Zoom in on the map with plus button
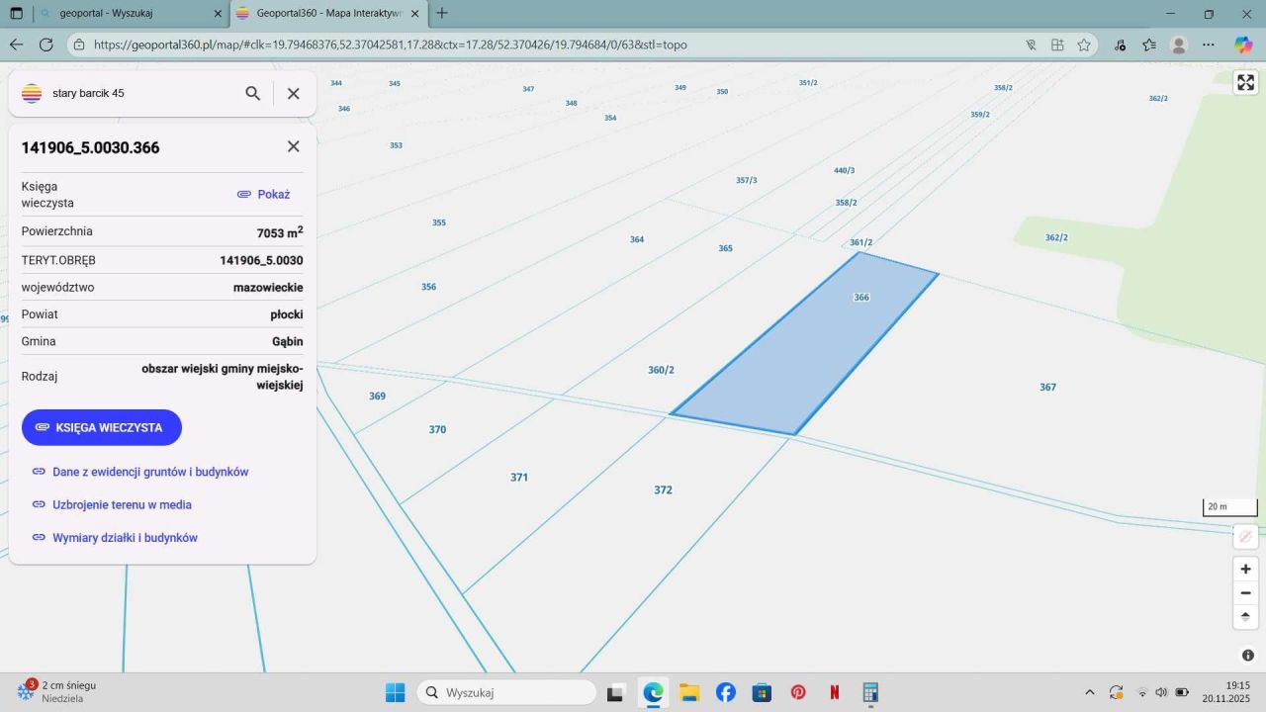The height and width of the screenshot is (712, 1266). point(1245,570)
